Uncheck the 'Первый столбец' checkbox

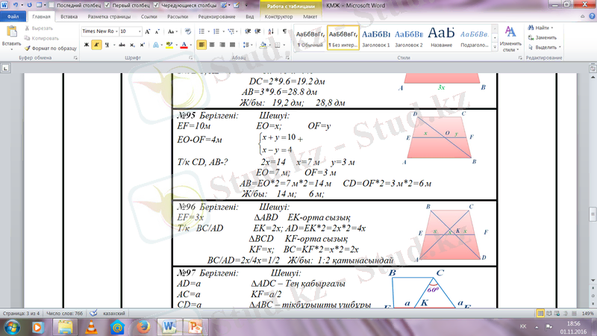(x=107, y=4)
